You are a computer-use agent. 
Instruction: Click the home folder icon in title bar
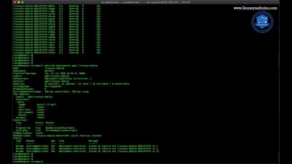tap(102, 2)
